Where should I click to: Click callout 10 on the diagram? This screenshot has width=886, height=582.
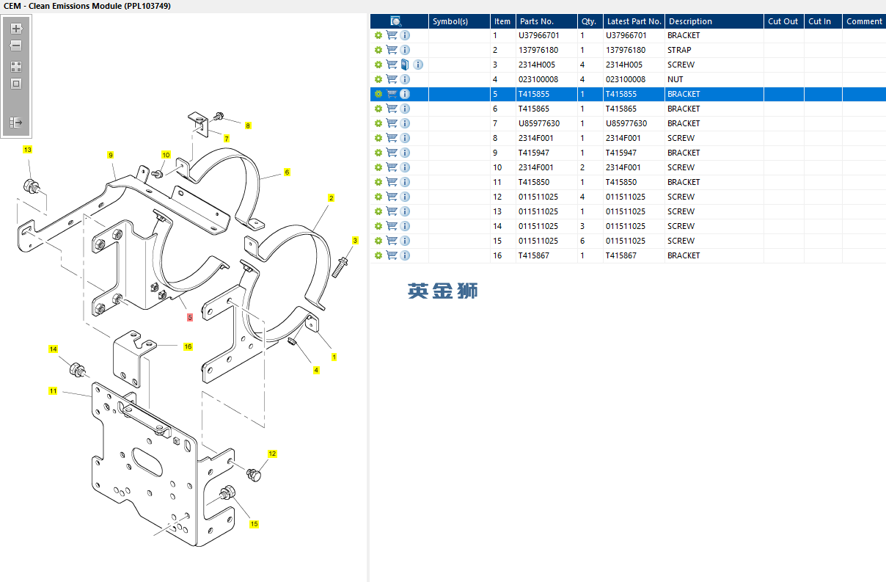coord(166,155)
